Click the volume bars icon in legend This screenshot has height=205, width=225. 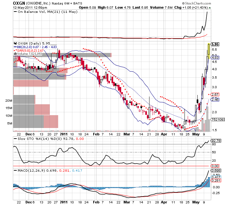pos(15,54)
